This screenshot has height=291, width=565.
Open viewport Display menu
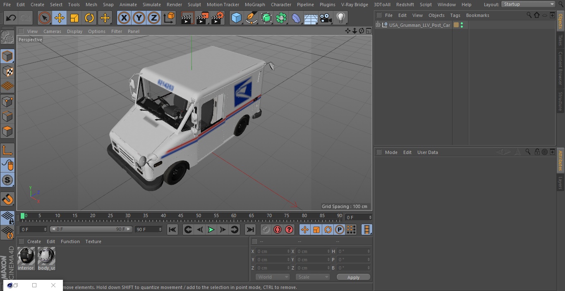(x=74, y=31)
